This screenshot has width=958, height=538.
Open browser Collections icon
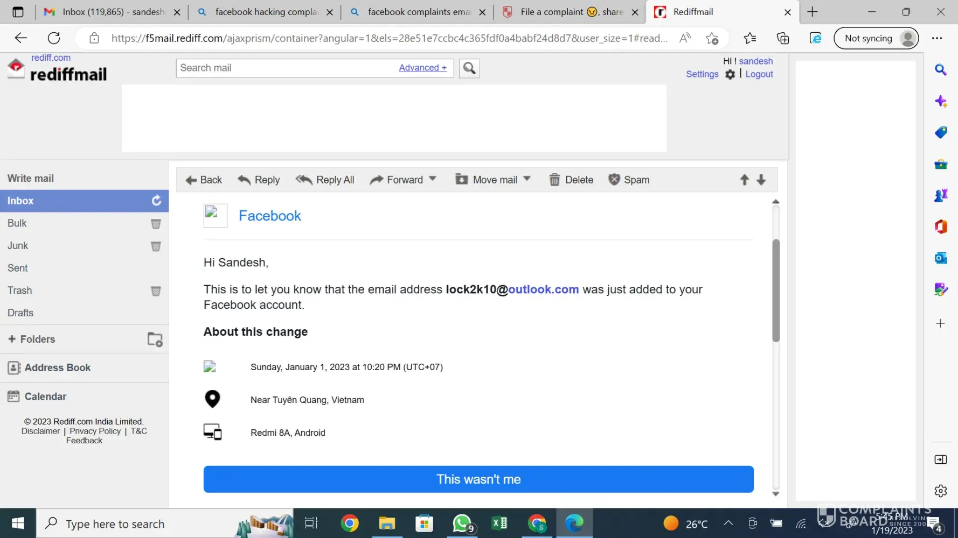(782, 38)
